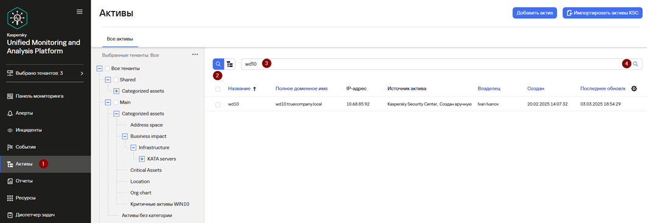This screenshot has width=647, height=223.
Task: Select the Location category
Action: [140, 181]
